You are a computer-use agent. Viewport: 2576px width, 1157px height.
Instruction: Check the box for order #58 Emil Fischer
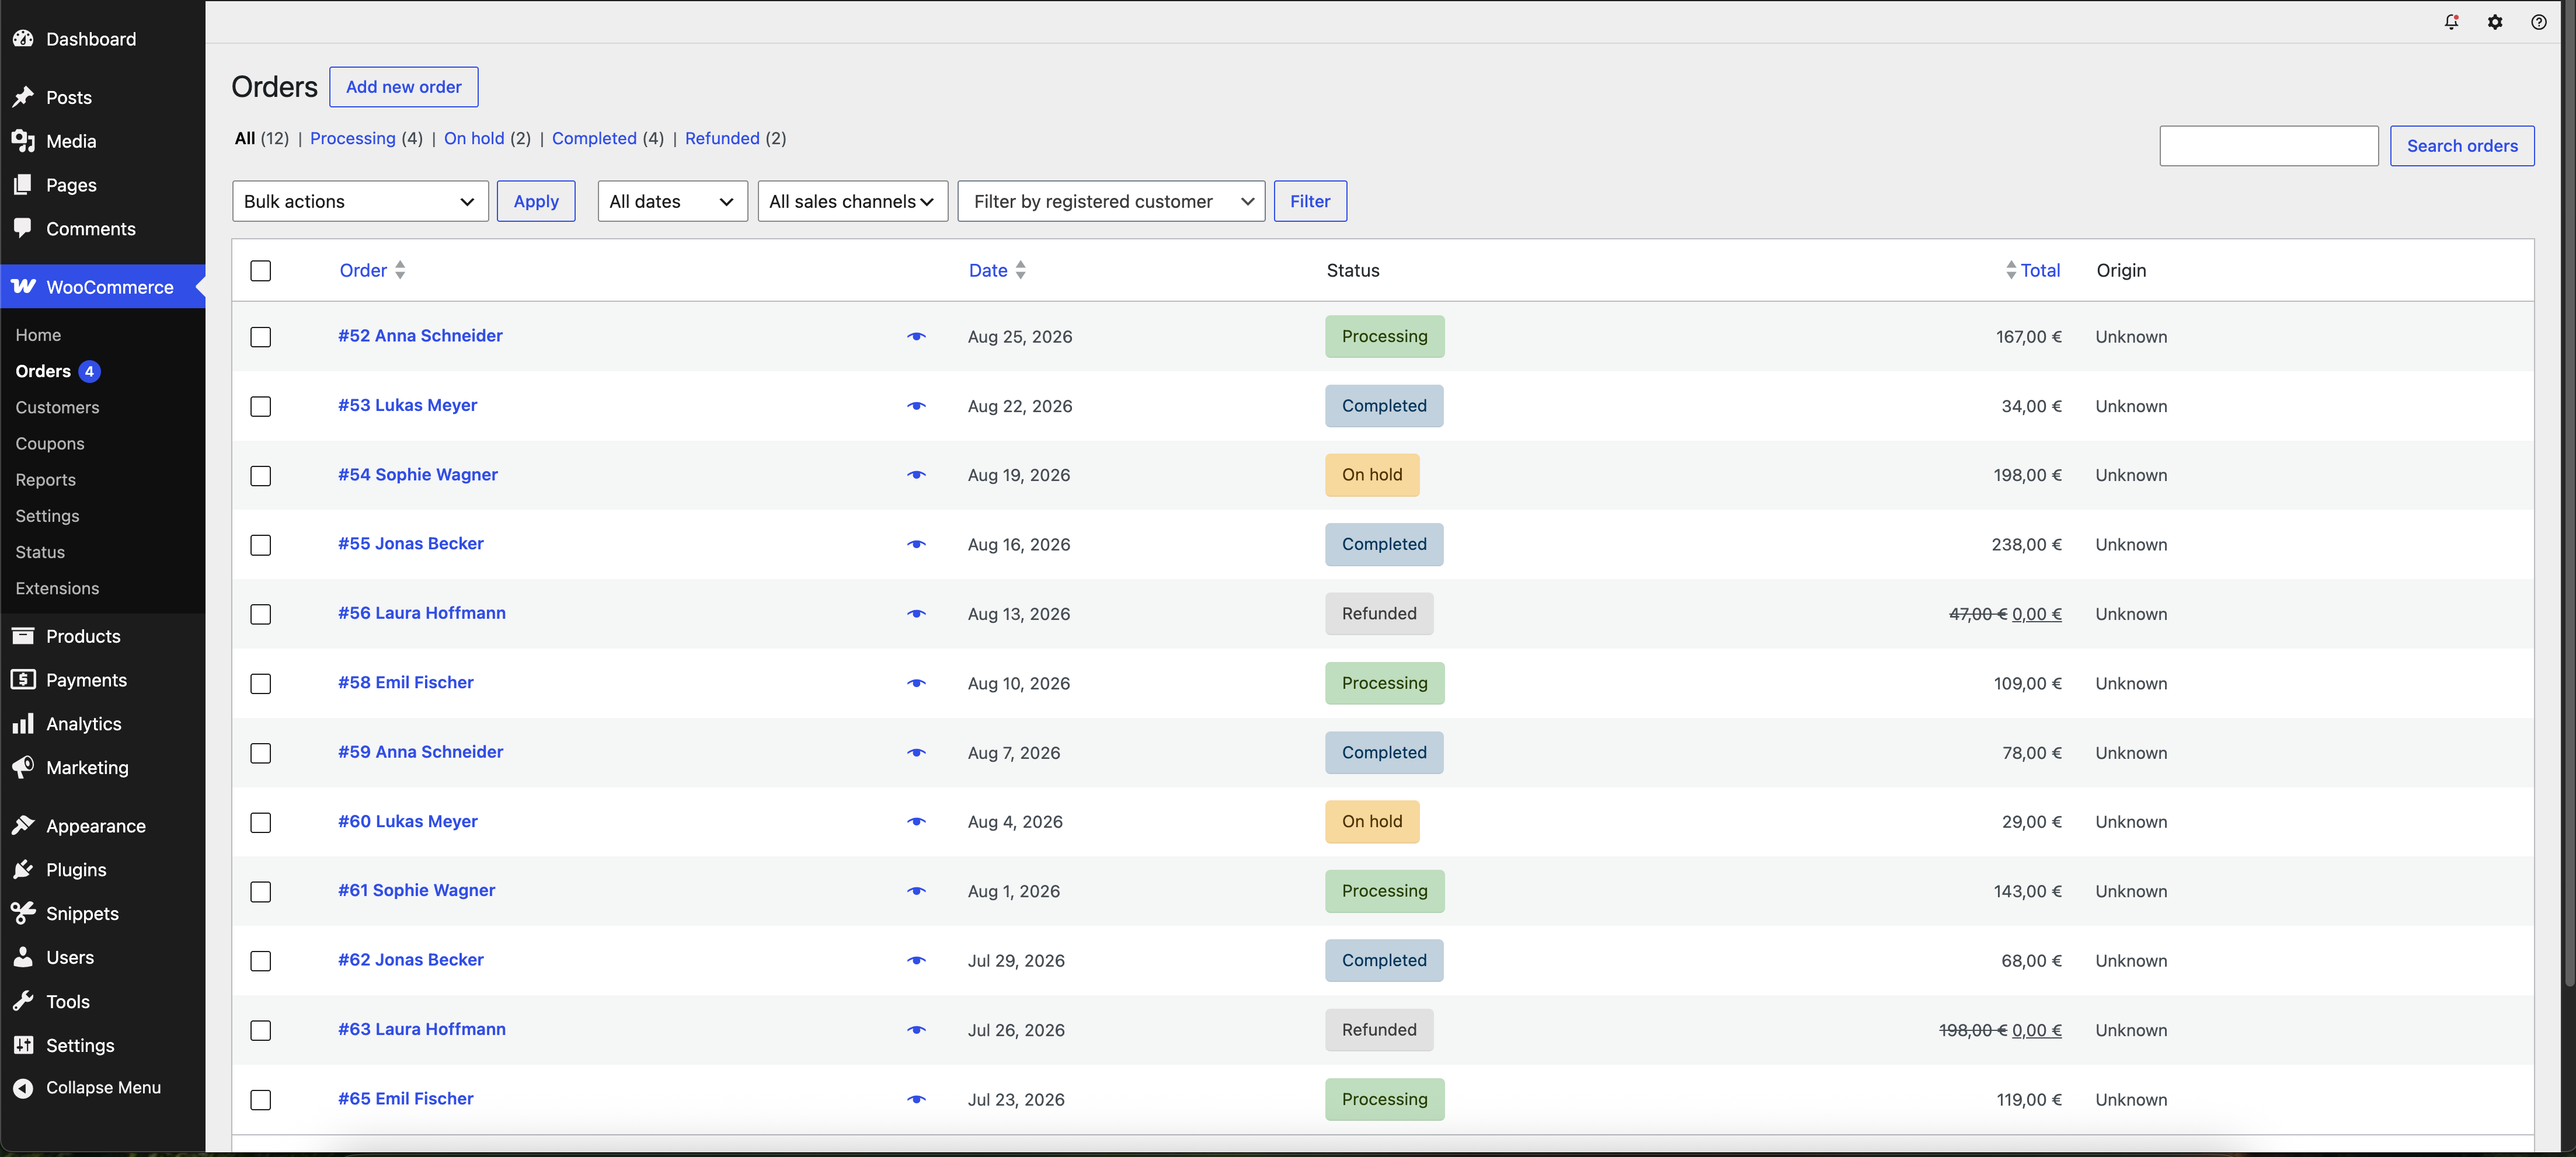point(261,684)
